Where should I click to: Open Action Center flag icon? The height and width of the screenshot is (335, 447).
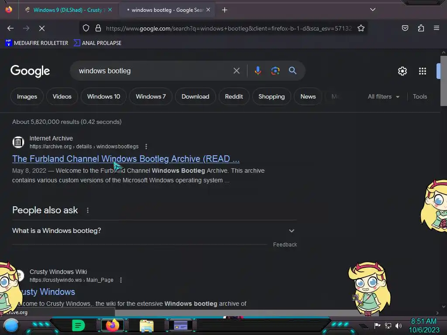pyautogui.click(x=377, y=325)
